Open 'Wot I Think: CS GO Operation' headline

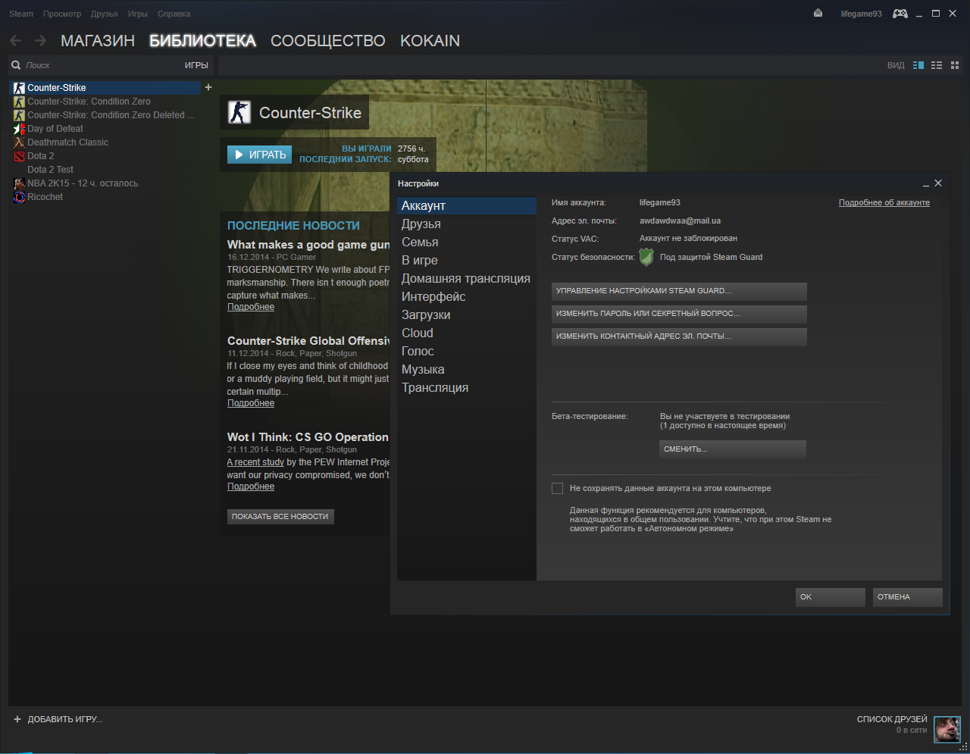[x=308, y=437]
